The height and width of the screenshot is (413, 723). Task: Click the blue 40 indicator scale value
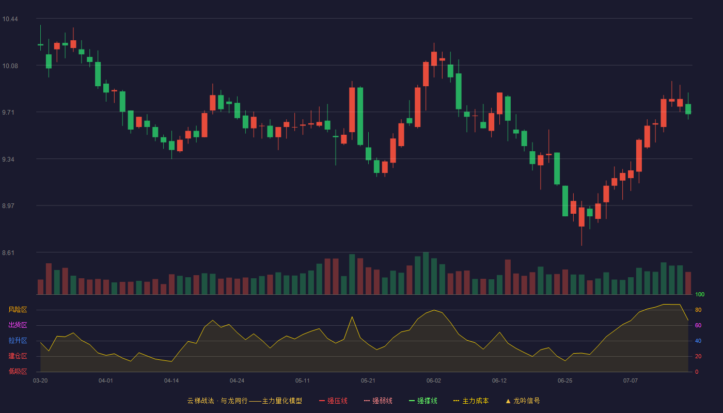pyautogui.click(x=698, y=341)
